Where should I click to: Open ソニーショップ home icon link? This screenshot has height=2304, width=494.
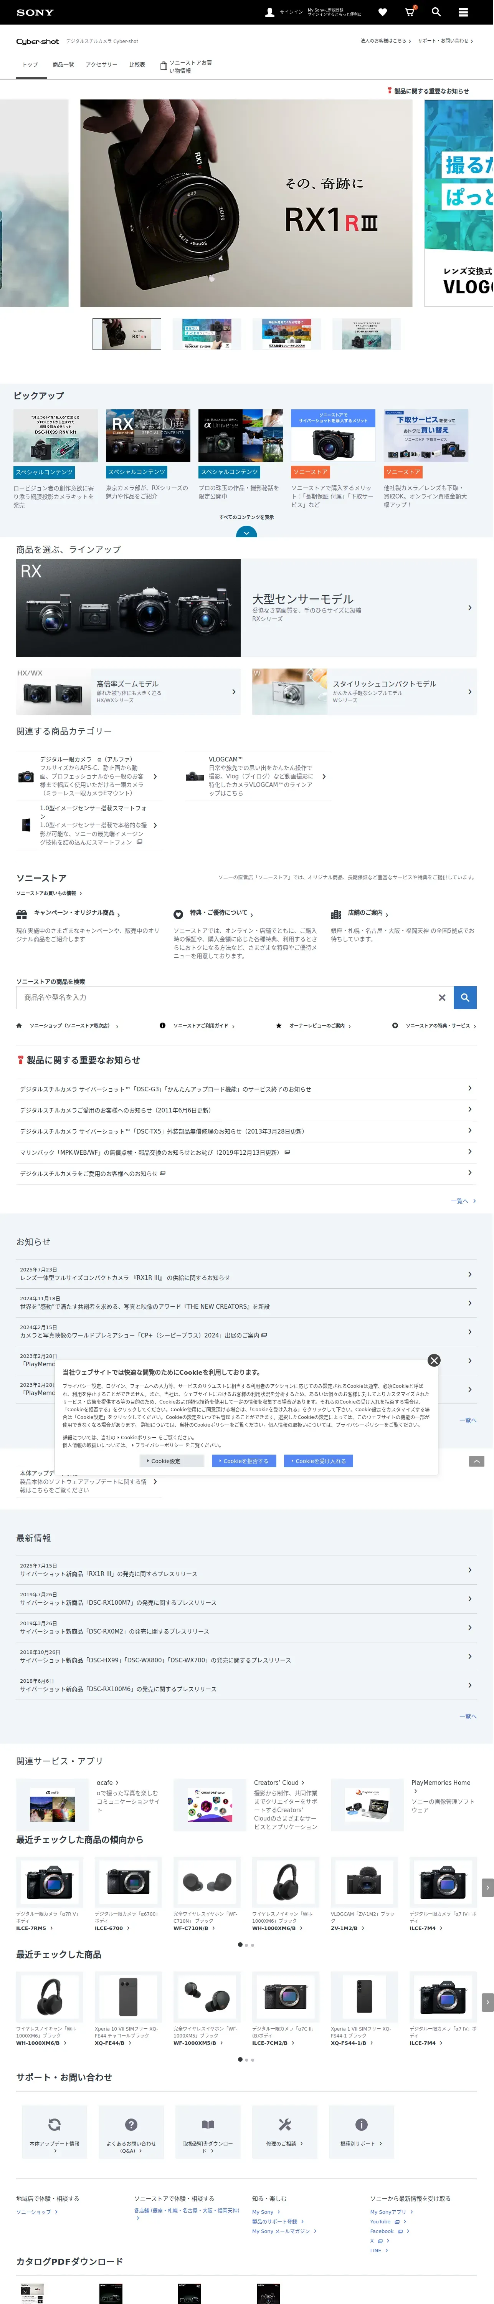click(x=67, y=1026)
